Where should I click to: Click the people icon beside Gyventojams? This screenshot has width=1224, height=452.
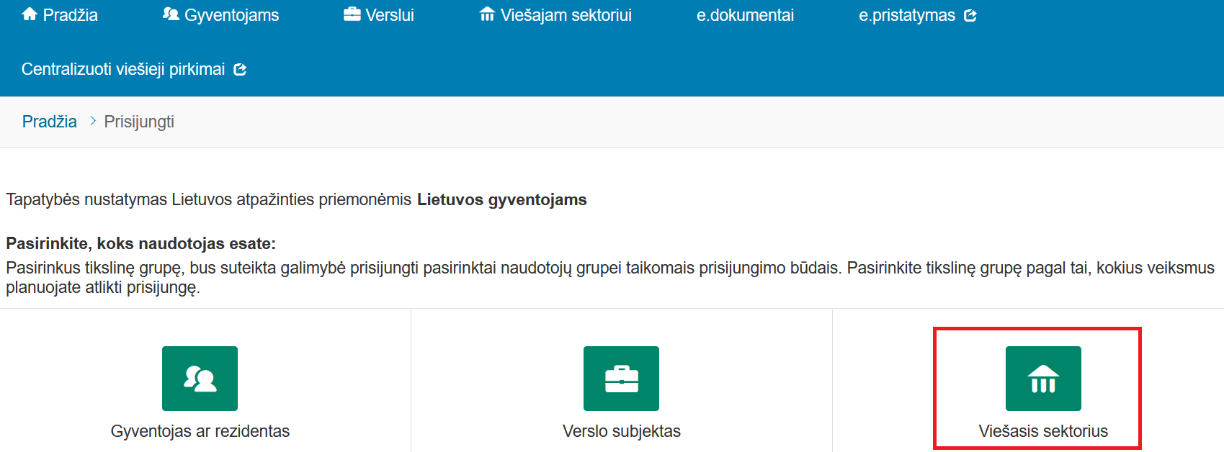tap(171, 14)
